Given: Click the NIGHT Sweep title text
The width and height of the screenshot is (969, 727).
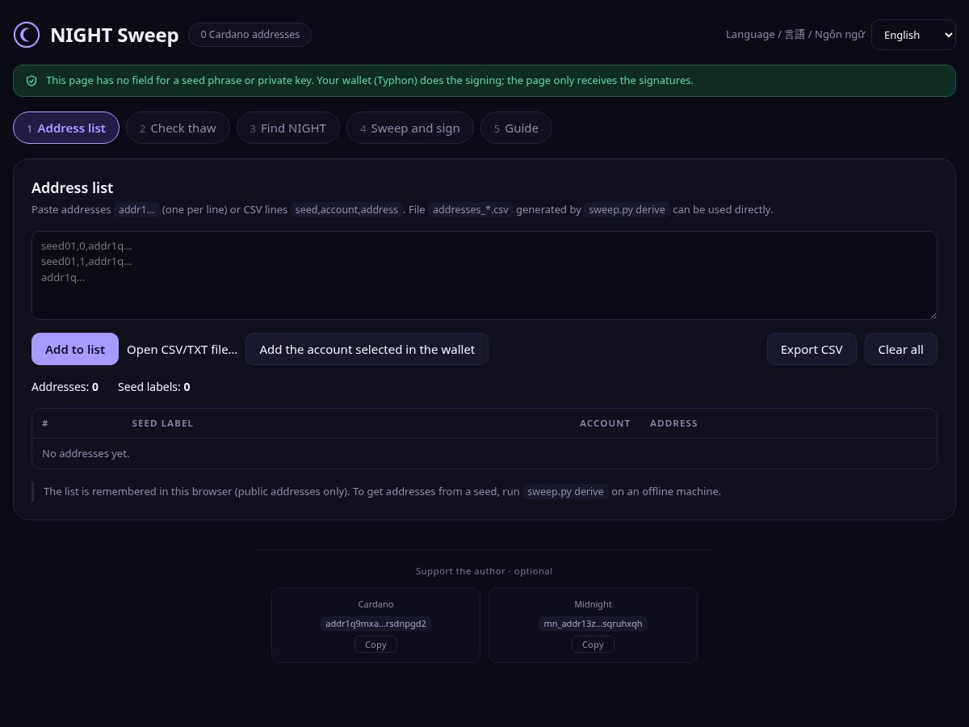Looking at the screenshot, I should pos(114,35).
